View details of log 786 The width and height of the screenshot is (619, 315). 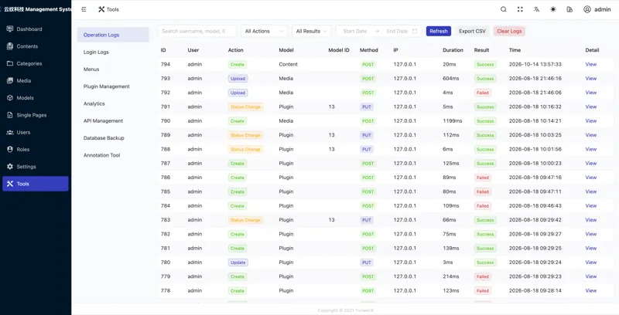pyautogui.click(x=590, y=178)
